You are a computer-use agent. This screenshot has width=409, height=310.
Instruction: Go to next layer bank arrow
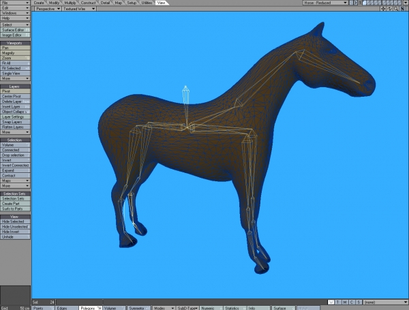coord(356,3)
